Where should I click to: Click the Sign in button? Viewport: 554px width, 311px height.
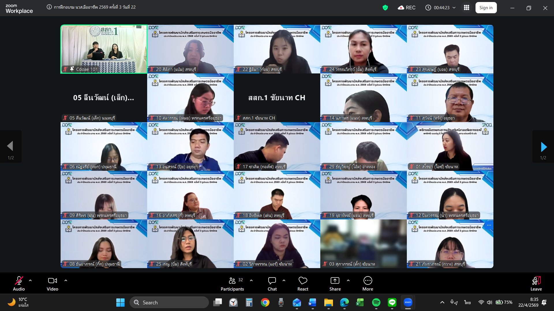pos(486,8)
